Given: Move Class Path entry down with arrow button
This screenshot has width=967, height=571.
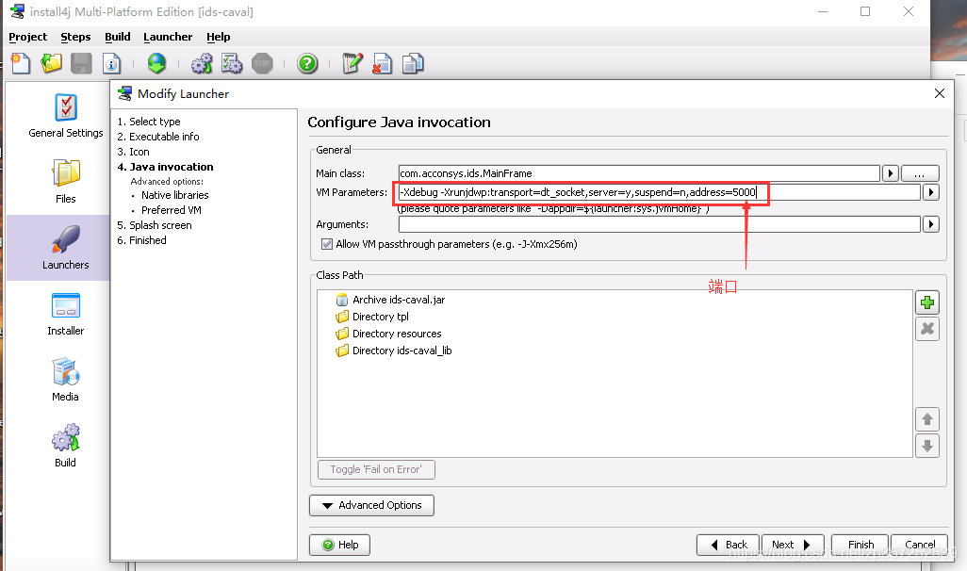Looking at the screenshot, I should pos(927,444).
